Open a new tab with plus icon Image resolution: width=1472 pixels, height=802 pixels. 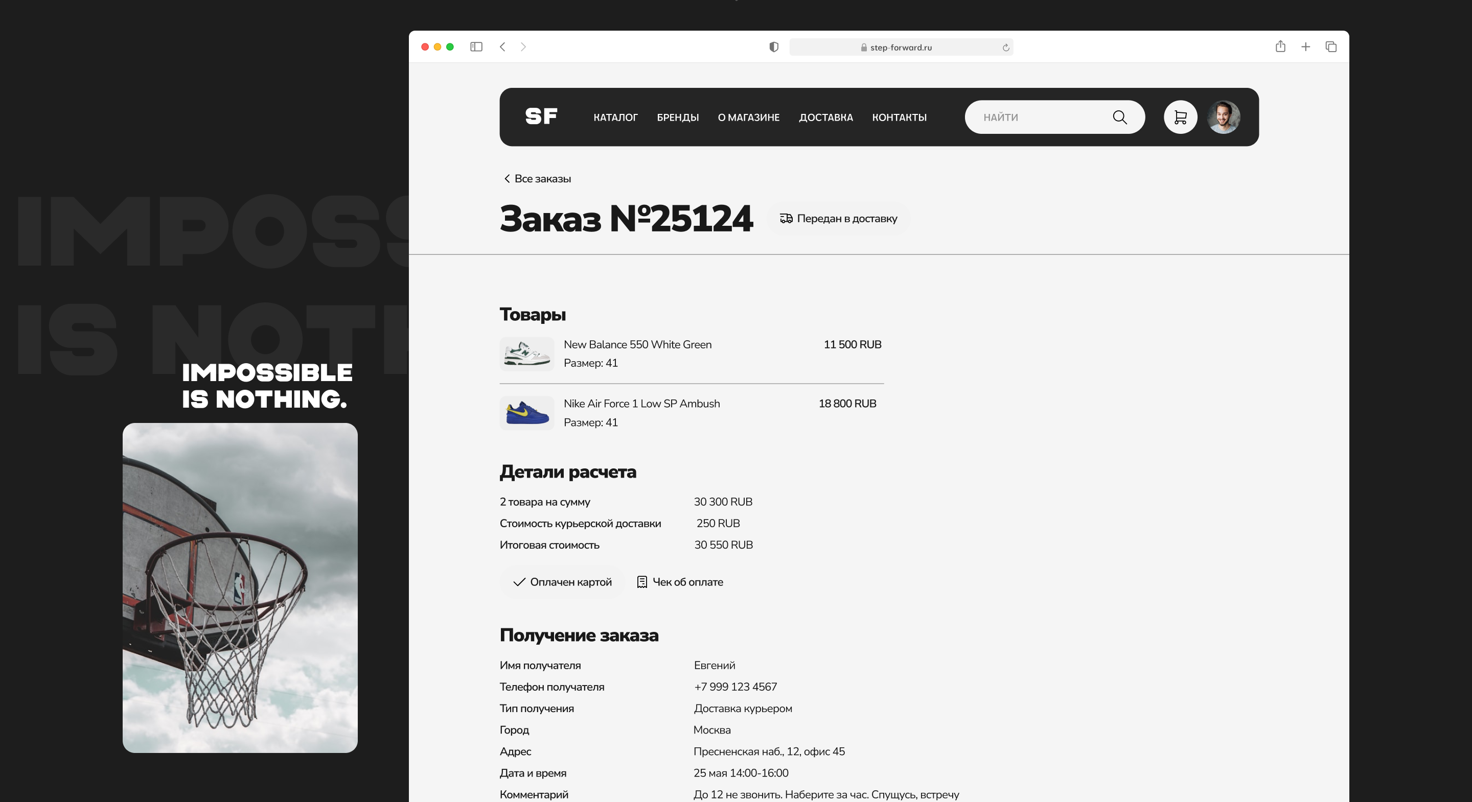(1306, 47)
